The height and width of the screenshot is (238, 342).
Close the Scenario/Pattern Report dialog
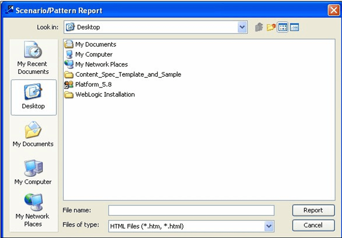pos(333,10)
